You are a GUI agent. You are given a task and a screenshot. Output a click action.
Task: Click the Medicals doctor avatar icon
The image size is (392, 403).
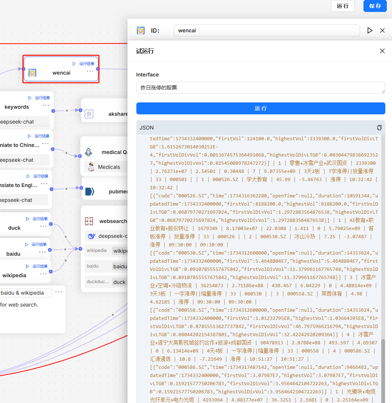click(91, 167)
